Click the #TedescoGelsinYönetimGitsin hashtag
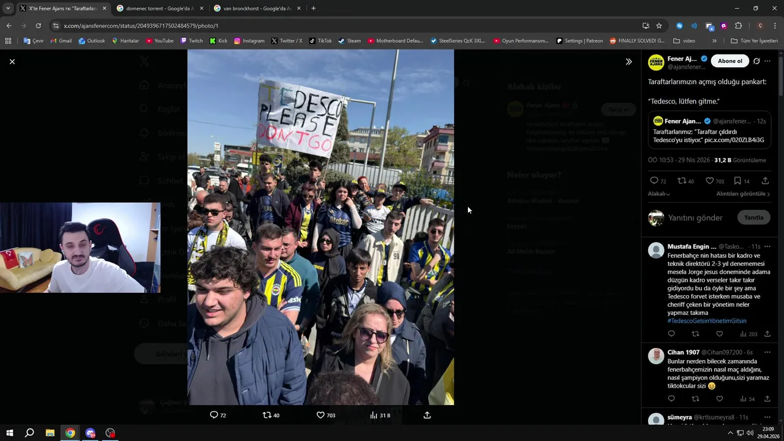The image size is (784, 441). click(x=707, y=321)
